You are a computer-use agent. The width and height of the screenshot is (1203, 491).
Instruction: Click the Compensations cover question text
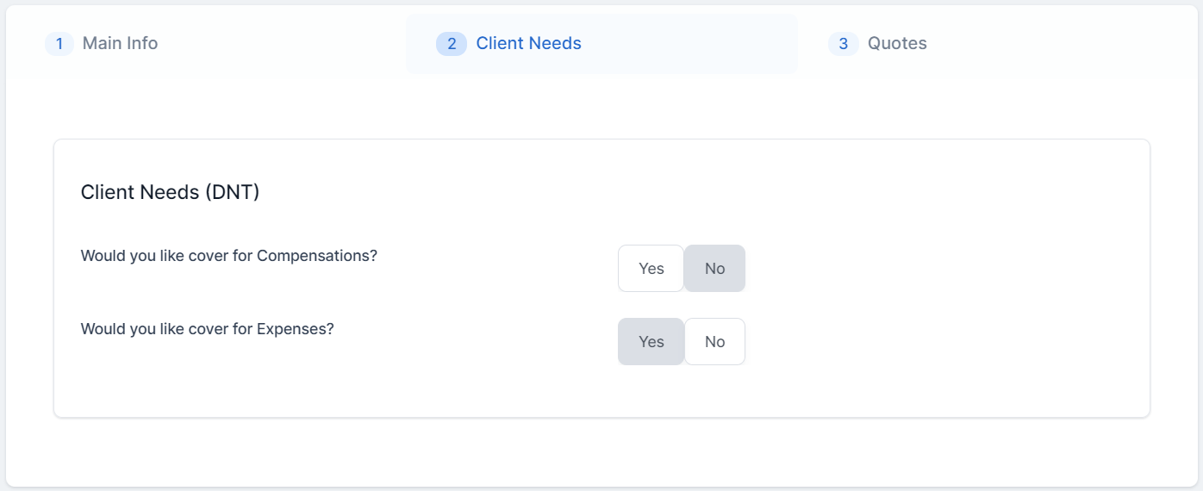click(x=228, y=256)
